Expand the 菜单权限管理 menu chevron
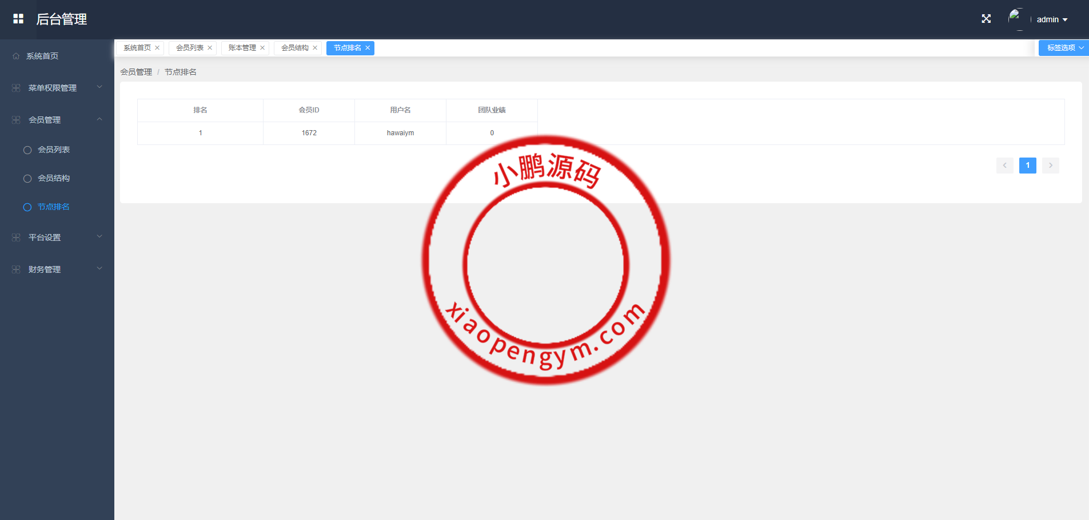 [99, 87]
